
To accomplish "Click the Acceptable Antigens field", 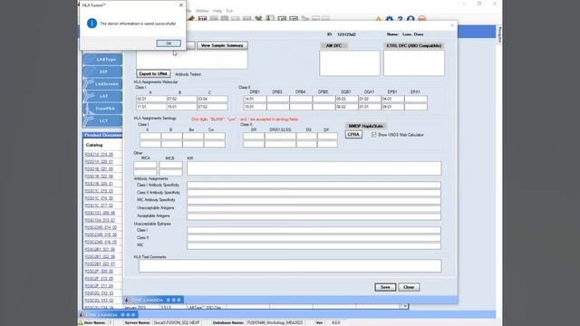I will (314, 216).
